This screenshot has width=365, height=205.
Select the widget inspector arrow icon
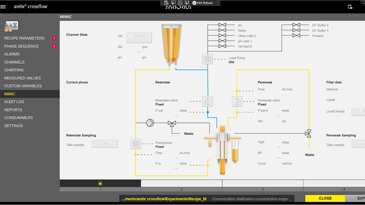click(172, 3)
